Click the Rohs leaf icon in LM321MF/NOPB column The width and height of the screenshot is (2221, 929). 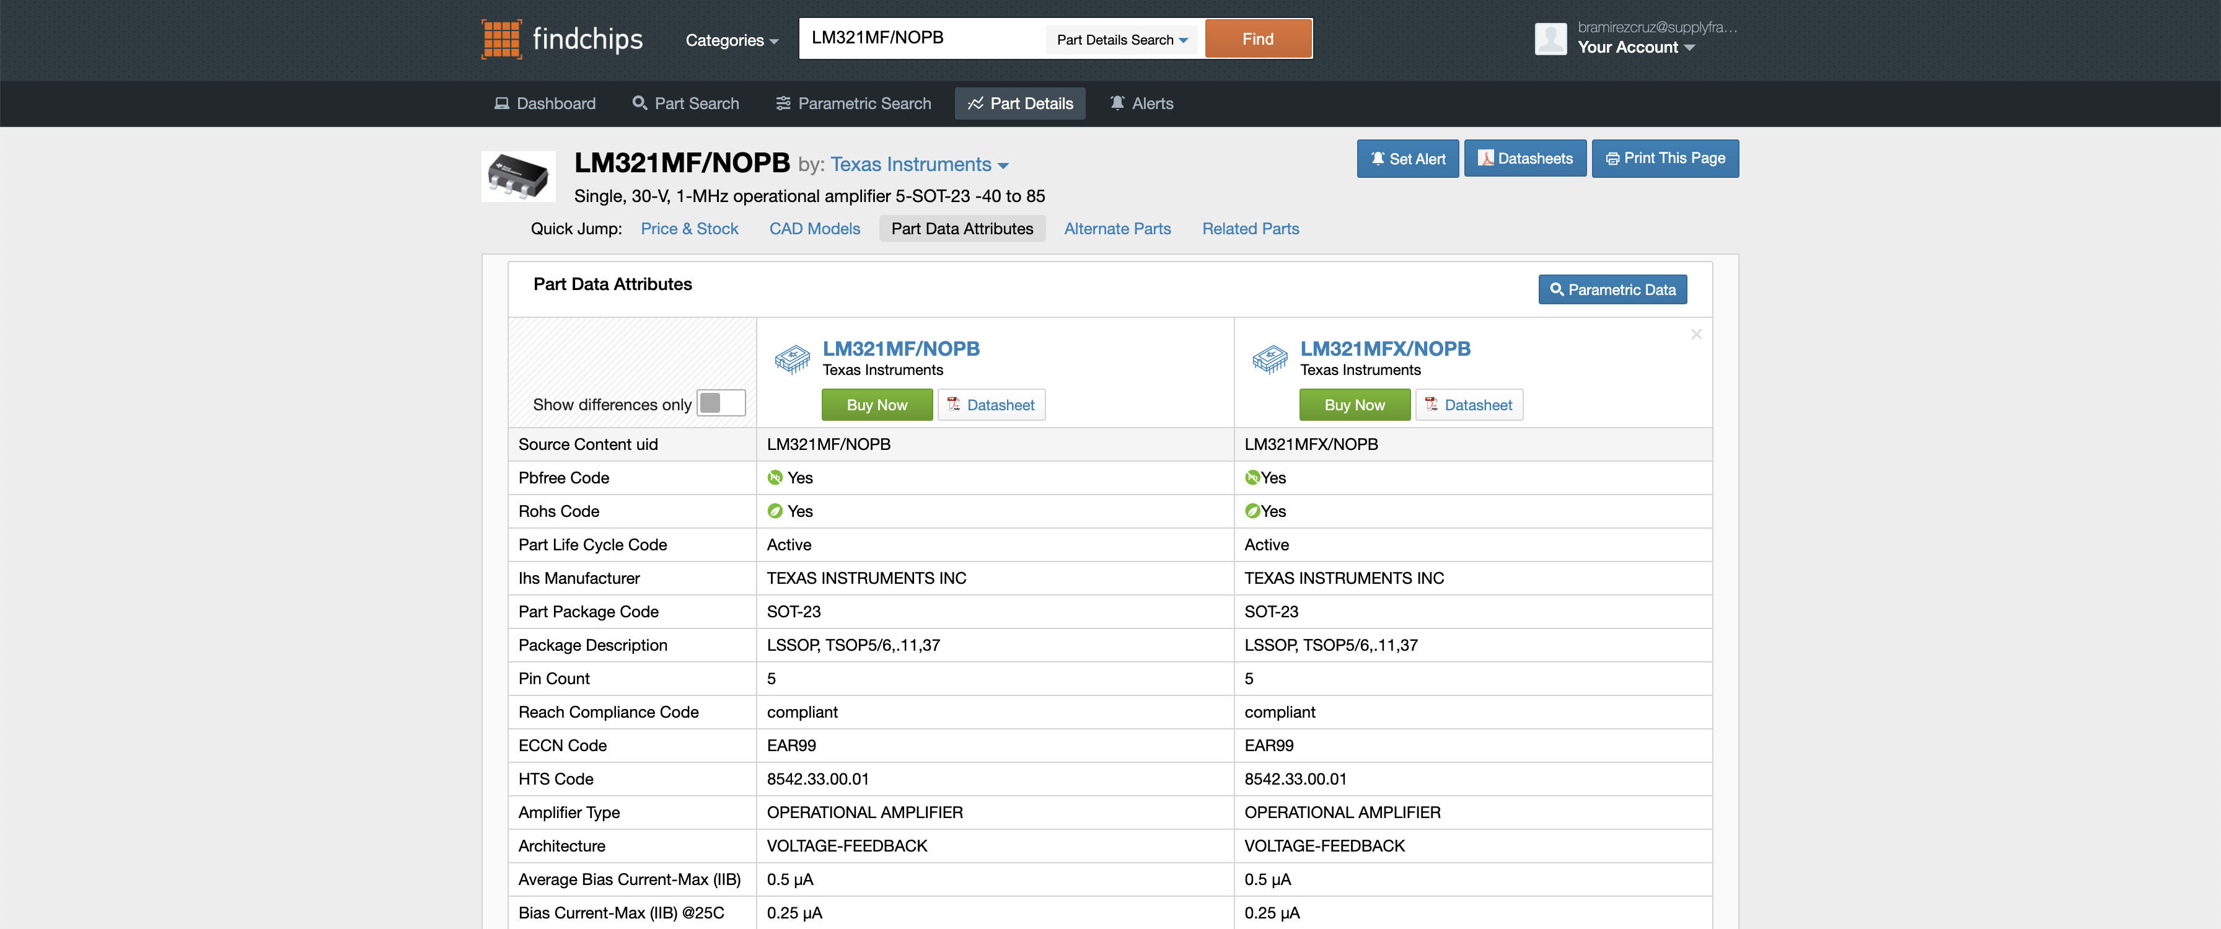(x=774, y=511)
